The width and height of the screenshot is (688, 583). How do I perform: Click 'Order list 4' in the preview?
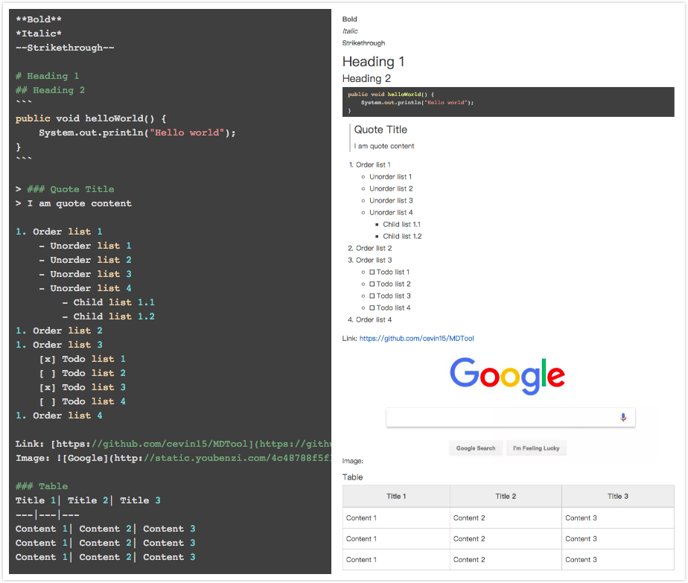point(374,319)
